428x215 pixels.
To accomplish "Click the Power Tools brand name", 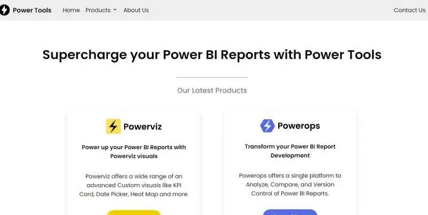I will [32, 10].
